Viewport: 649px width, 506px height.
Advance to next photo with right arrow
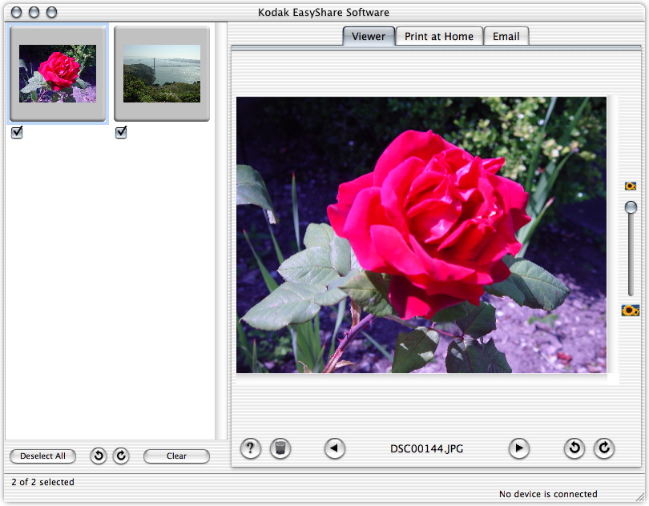click(x=519, y=448)
